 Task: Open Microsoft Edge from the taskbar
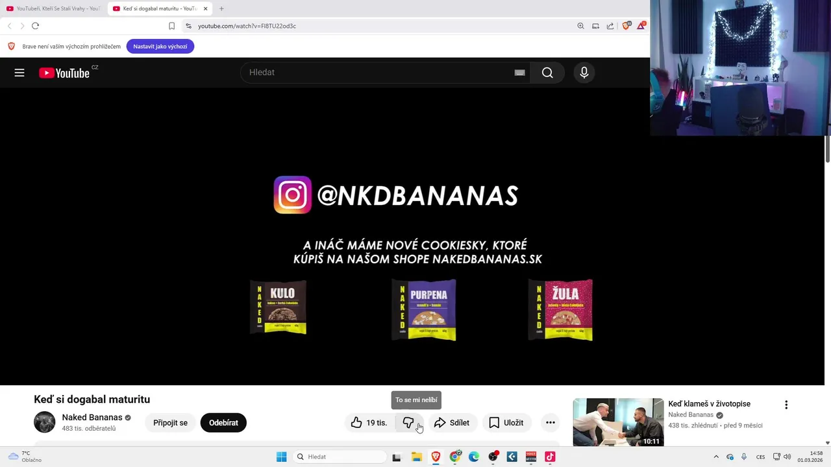coord(474,457)
